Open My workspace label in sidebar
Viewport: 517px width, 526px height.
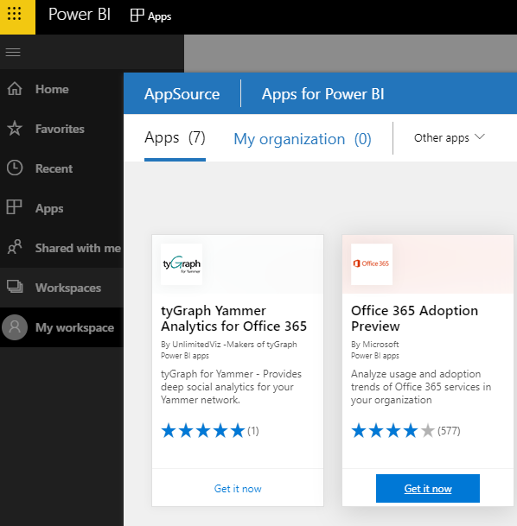pos(75,327)
